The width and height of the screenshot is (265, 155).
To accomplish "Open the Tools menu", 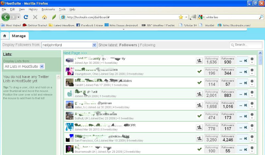I will tap(62, 9).
